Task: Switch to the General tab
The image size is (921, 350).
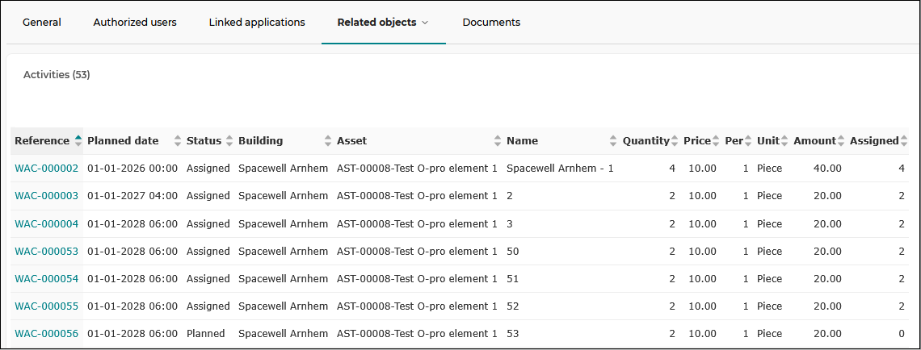Action: click(42, 23)
